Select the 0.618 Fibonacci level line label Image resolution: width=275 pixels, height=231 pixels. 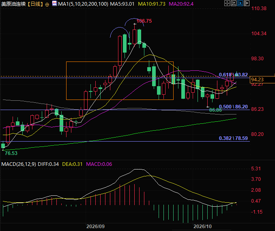233,75
